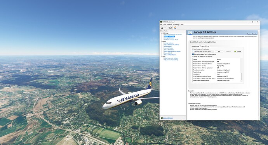Open the Help menu

pyautogui.click(x=182, y=24)
